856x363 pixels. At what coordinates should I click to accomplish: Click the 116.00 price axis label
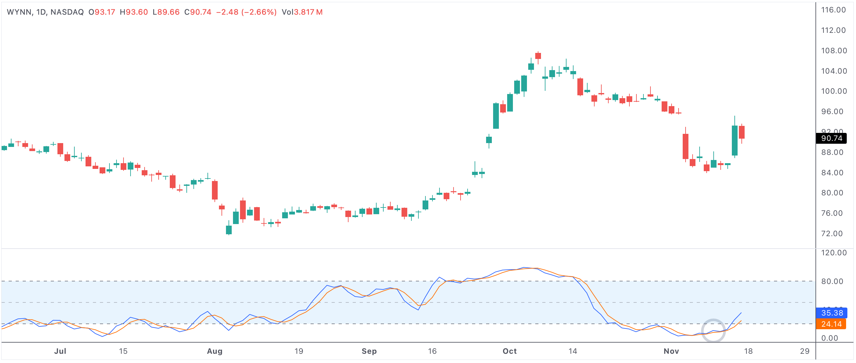pos(833,10)
